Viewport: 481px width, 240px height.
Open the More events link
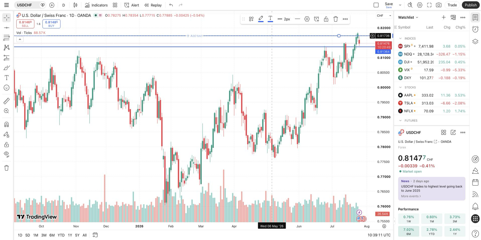pyautogui.click(x=411, y=196)
